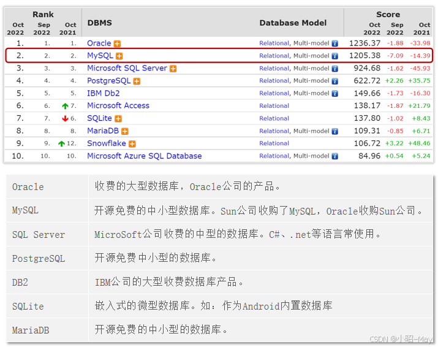Open the Microsoft SQL Server link
Screen dimensions: 438x347
click(127, 68)
